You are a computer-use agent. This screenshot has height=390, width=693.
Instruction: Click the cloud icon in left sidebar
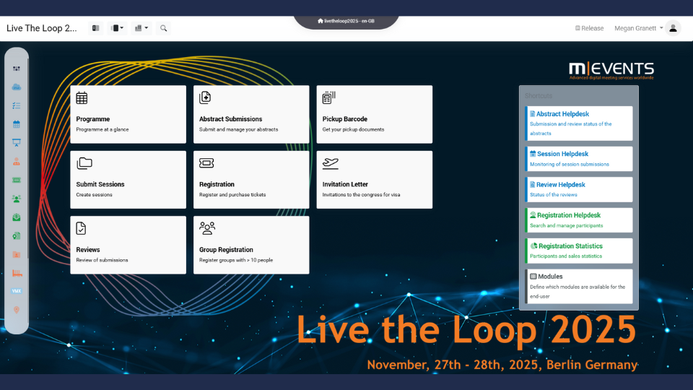coord(17,87)
